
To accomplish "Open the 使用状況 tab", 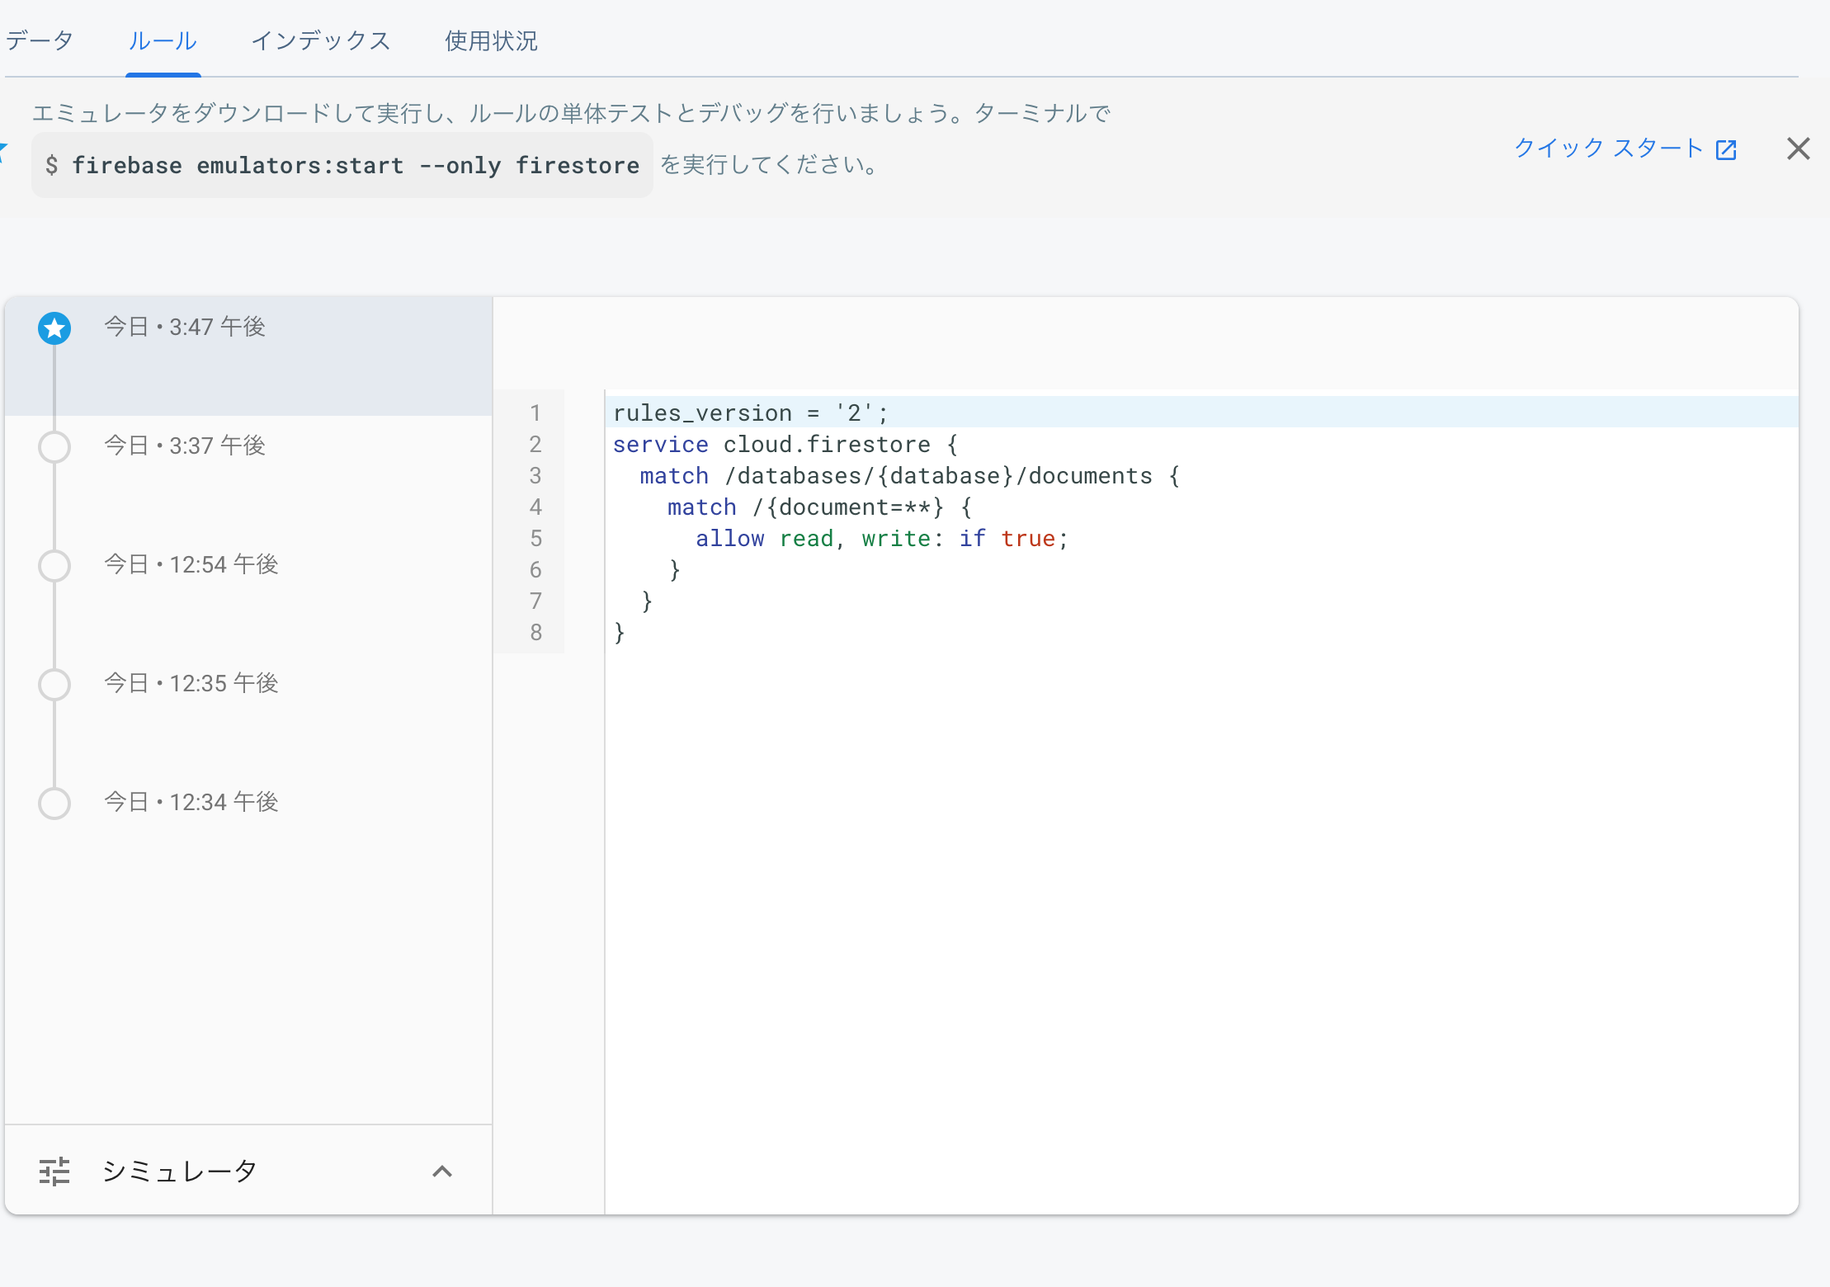I will tap(491, 40).
